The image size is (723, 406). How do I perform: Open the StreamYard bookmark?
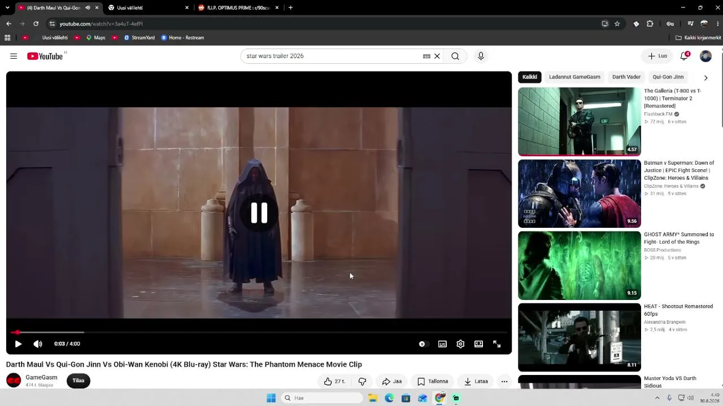(139, 38)
